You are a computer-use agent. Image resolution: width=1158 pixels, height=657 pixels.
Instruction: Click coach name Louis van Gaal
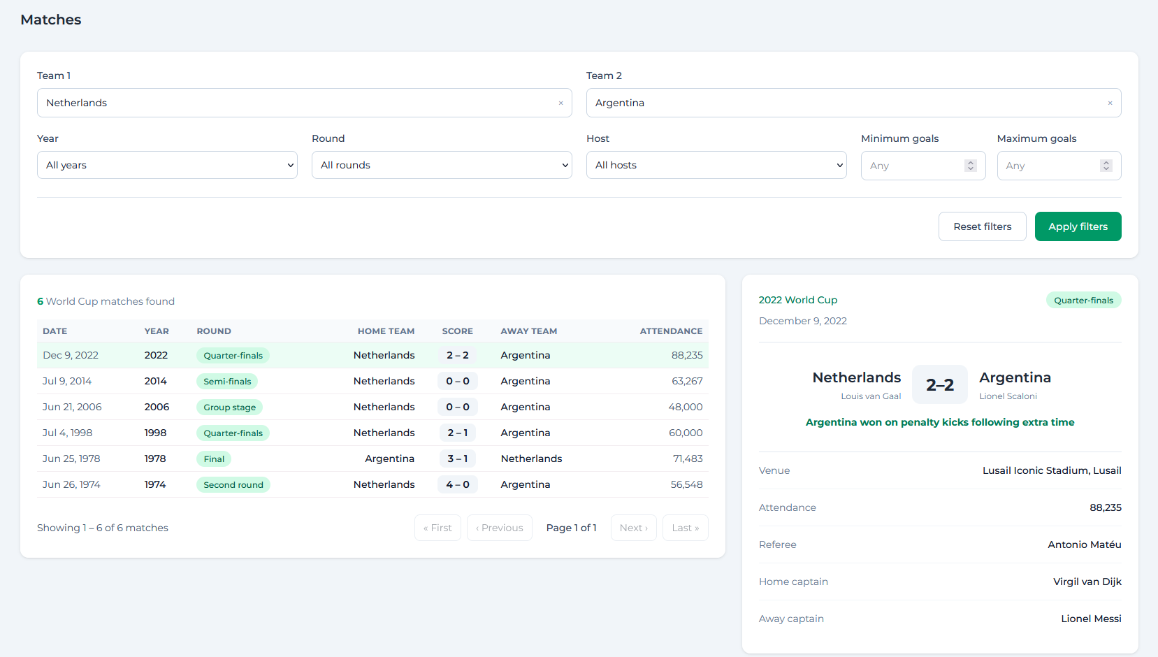tap(871, 396)
